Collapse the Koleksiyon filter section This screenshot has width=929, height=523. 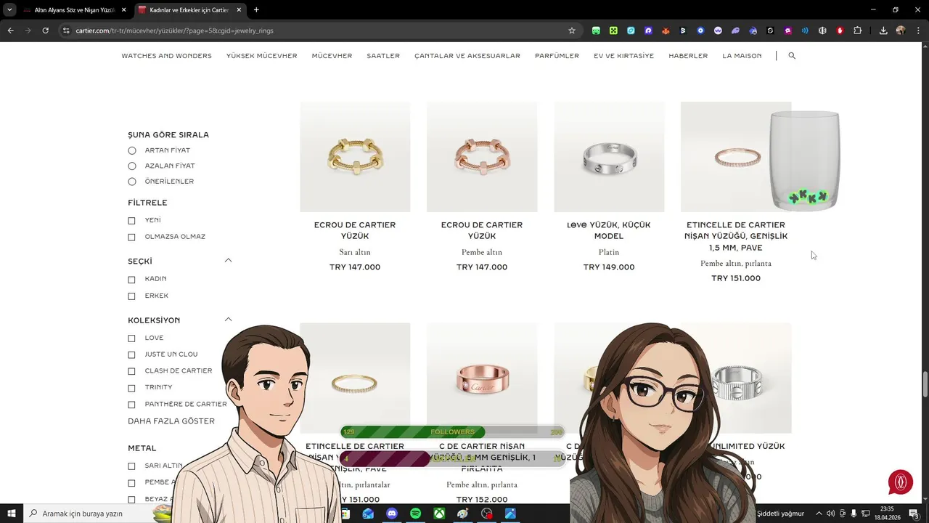coord(228,320)
